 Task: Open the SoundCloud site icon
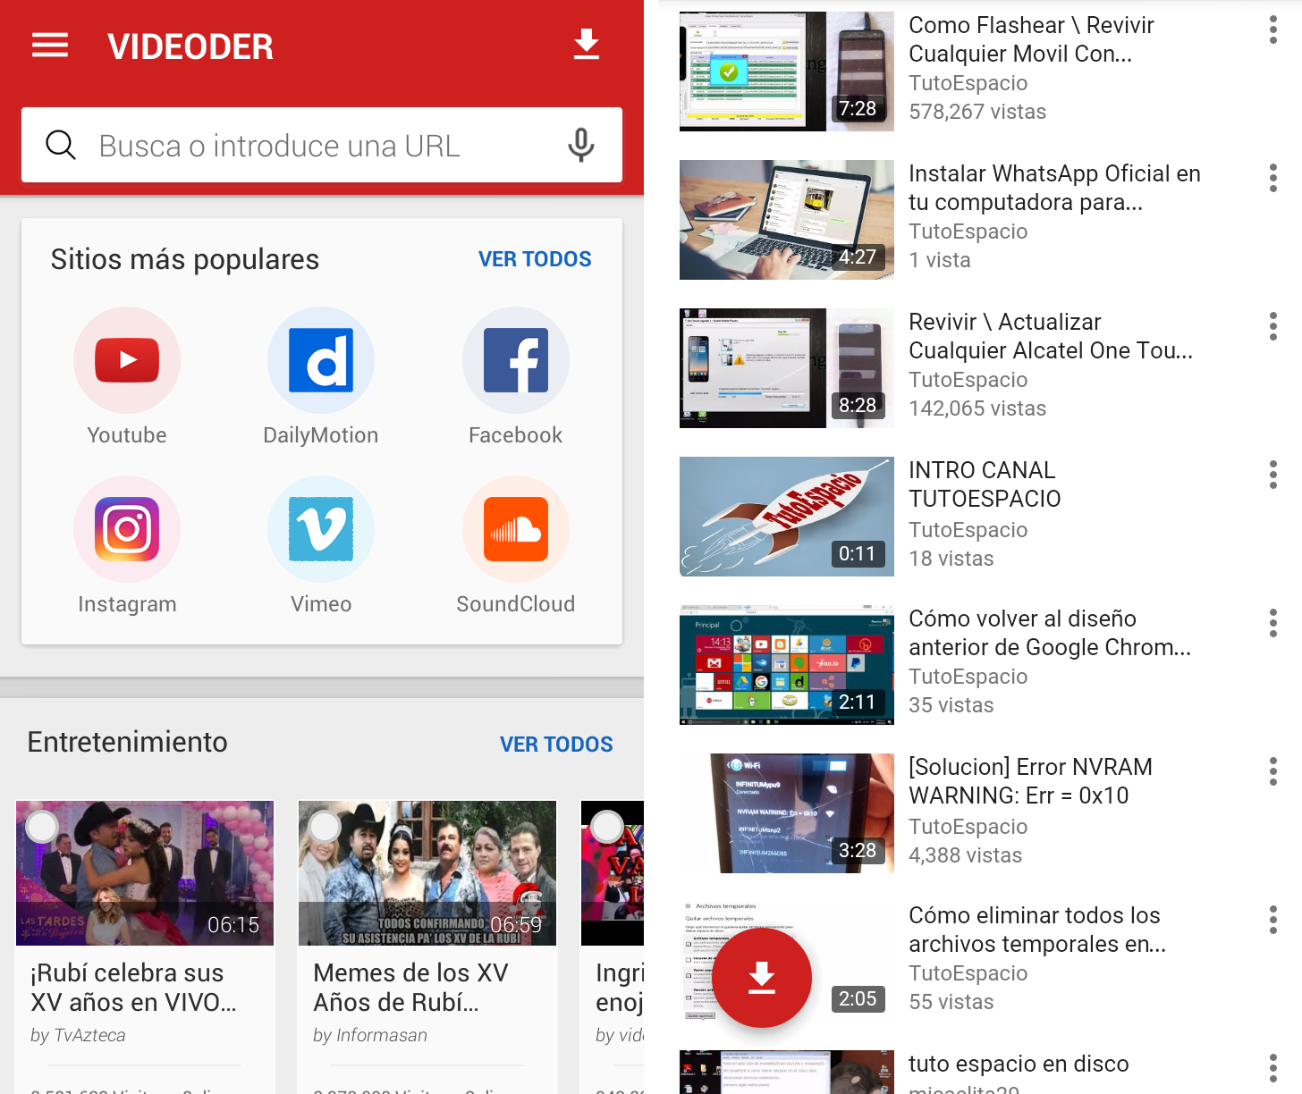pyautogui.click(x=516, y=529)
